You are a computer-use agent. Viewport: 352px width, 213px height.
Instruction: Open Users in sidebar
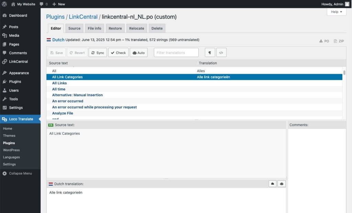tap(20, 90)
